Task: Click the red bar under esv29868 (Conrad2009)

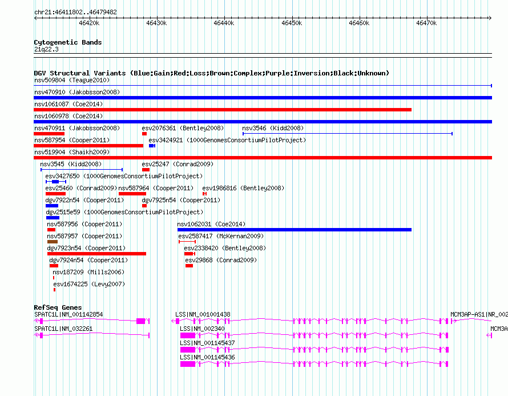Action: coord(189,266)
